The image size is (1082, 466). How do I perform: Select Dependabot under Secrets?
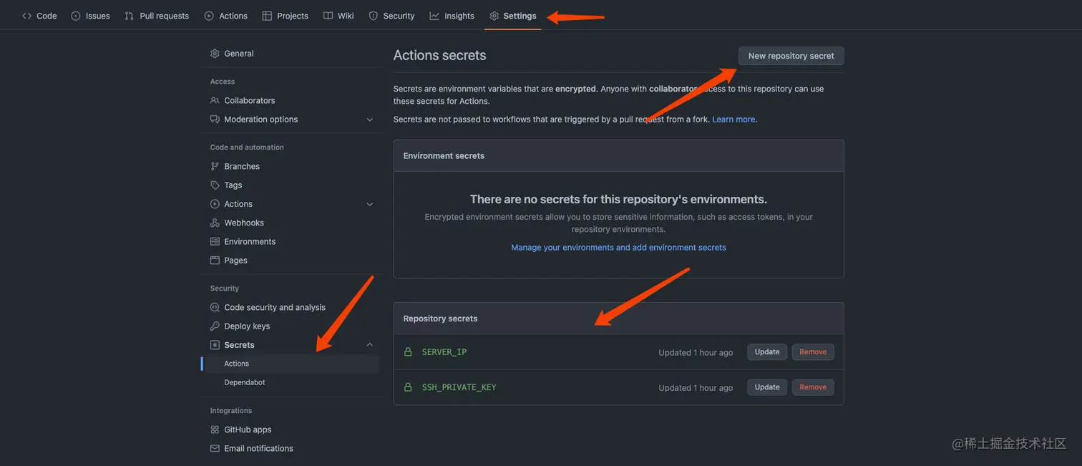point(245,383)
